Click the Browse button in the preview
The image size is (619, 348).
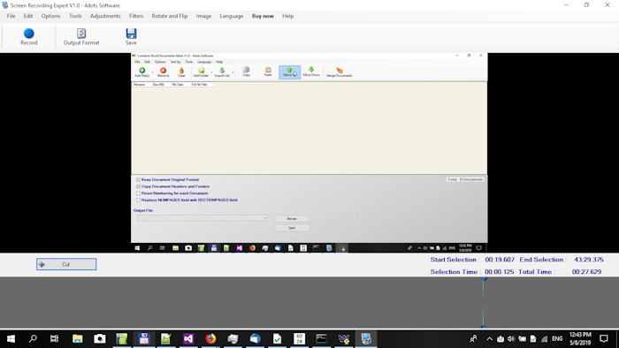[292, 218]
